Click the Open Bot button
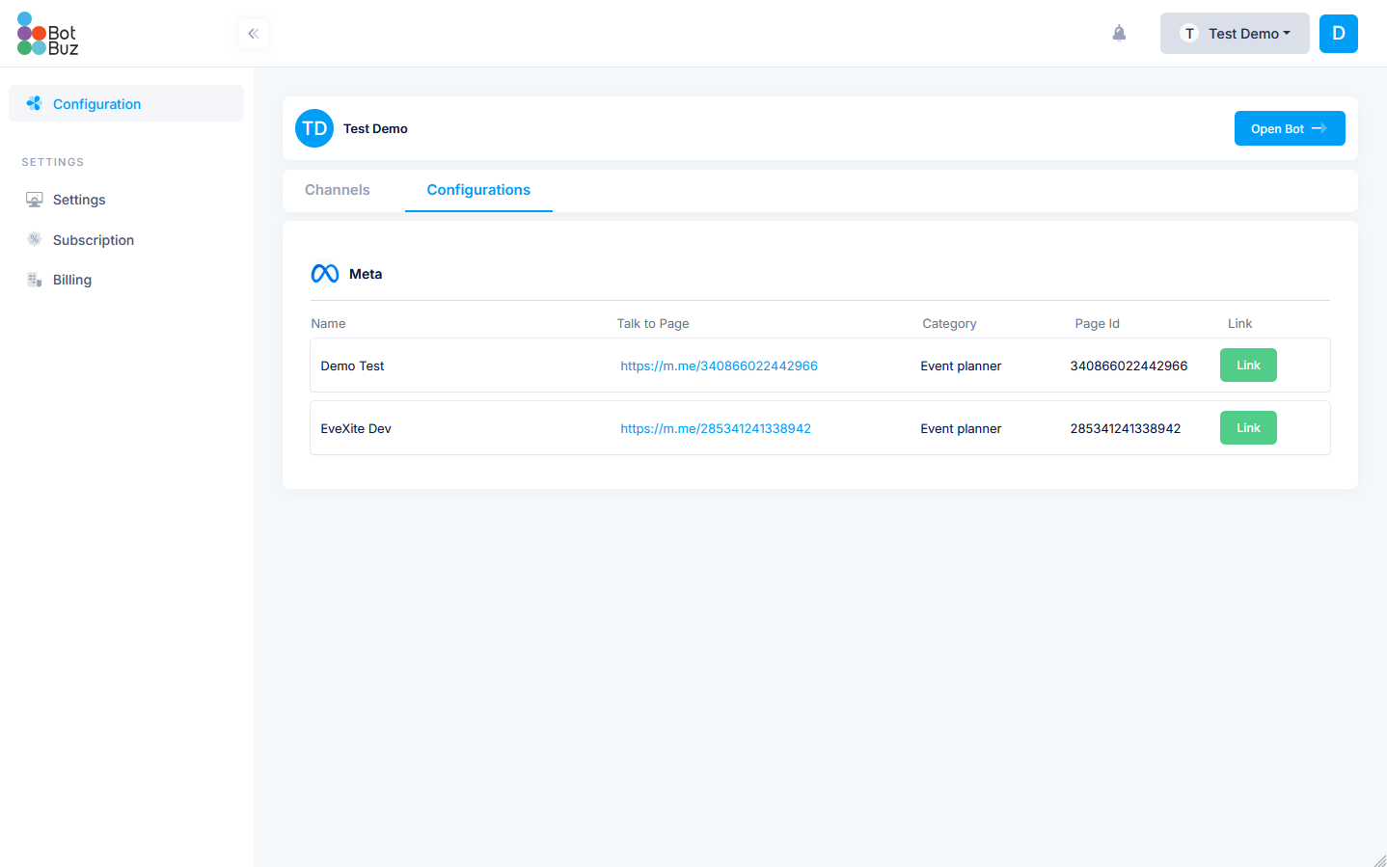The width and height of the screenshot is (1387, 867). coord(1290,128)
